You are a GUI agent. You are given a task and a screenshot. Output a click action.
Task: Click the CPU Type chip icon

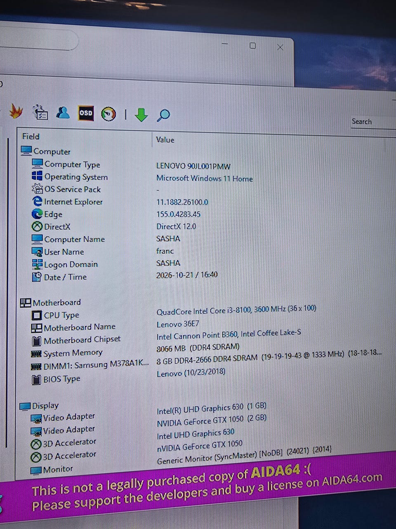coord(37,315)
